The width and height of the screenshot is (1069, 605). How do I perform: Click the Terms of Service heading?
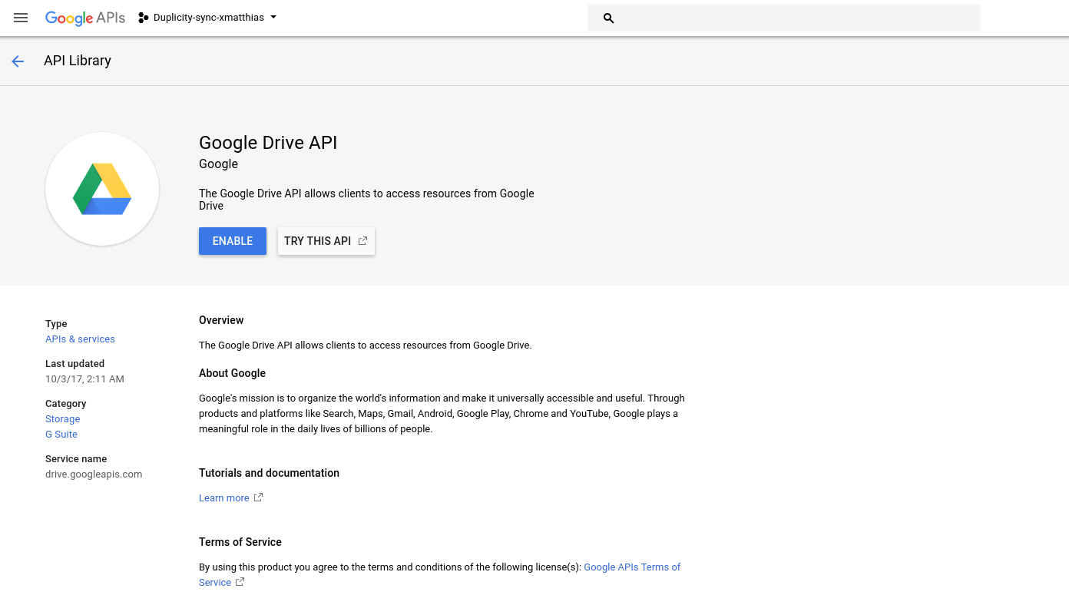[240, 542]
